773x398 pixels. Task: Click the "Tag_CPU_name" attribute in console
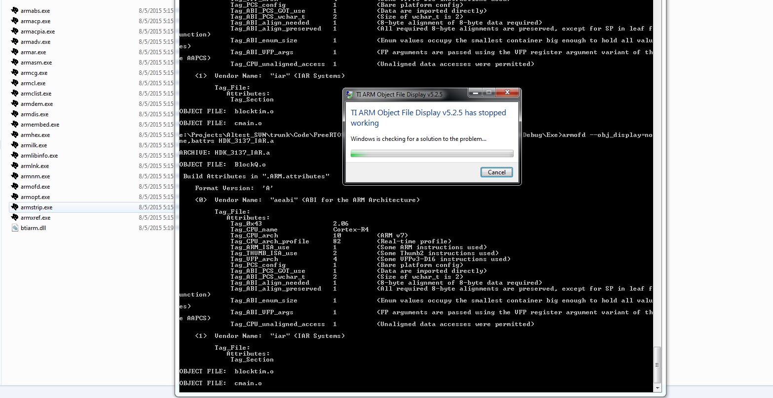coord(254,230)
